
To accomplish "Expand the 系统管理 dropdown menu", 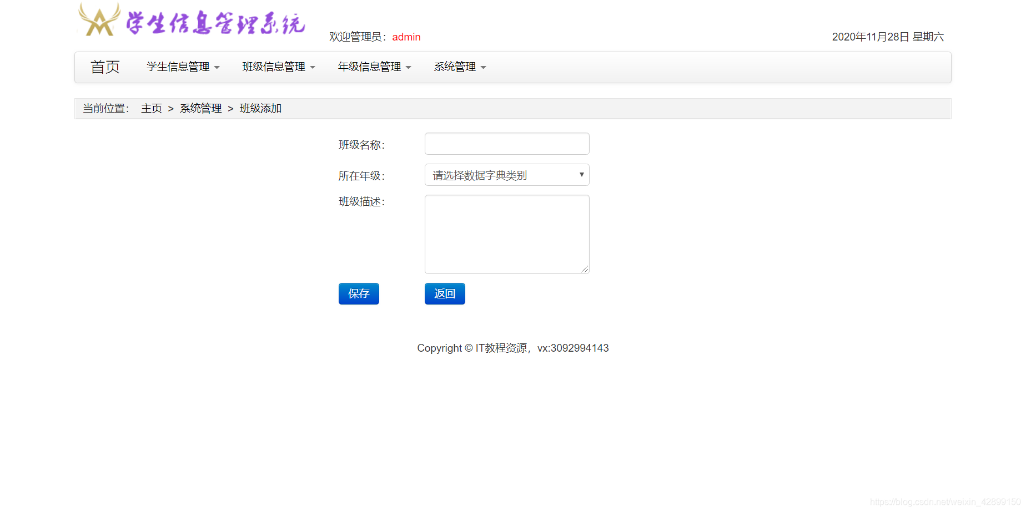I will click(460, 67).
